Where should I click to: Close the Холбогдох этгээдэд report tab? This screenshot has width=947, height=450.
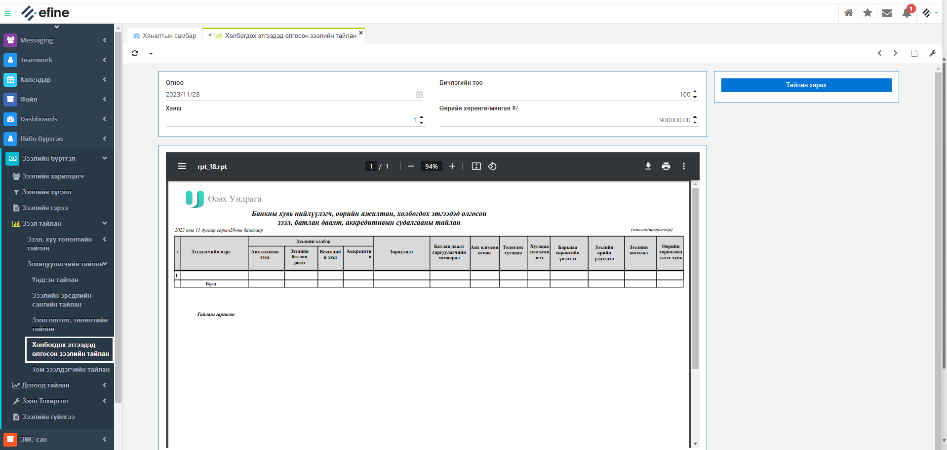point(361,33)
